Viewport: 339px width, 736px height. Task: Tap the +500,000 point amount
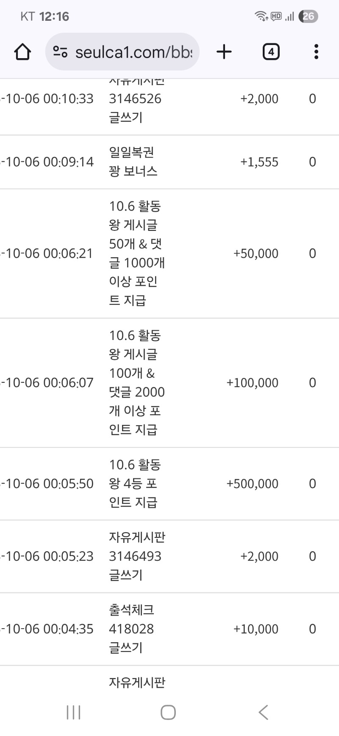[252, 483]
